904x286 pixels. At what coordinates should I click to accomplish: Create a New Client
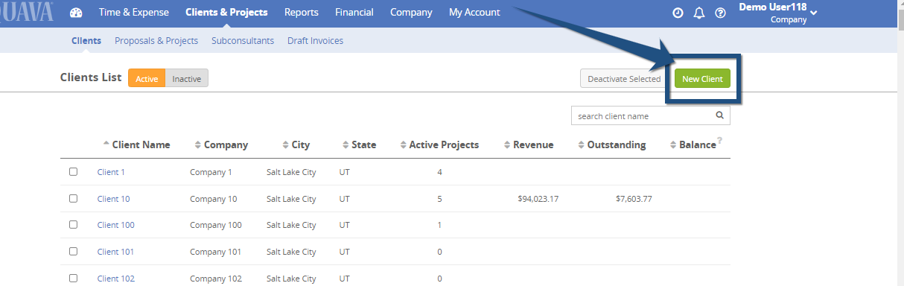tap(702, 78)
